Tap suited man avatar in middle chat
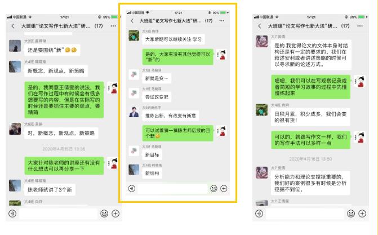This screenshot has height=235, width=378. click(x=134, y=112)
